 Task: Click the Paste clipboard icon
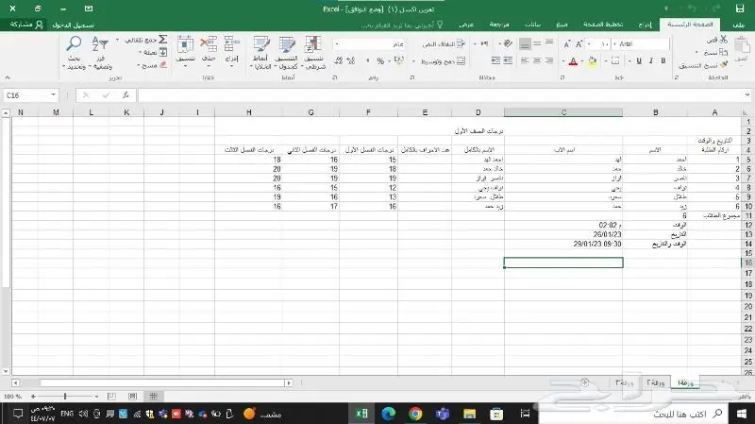tap(742, 45)
